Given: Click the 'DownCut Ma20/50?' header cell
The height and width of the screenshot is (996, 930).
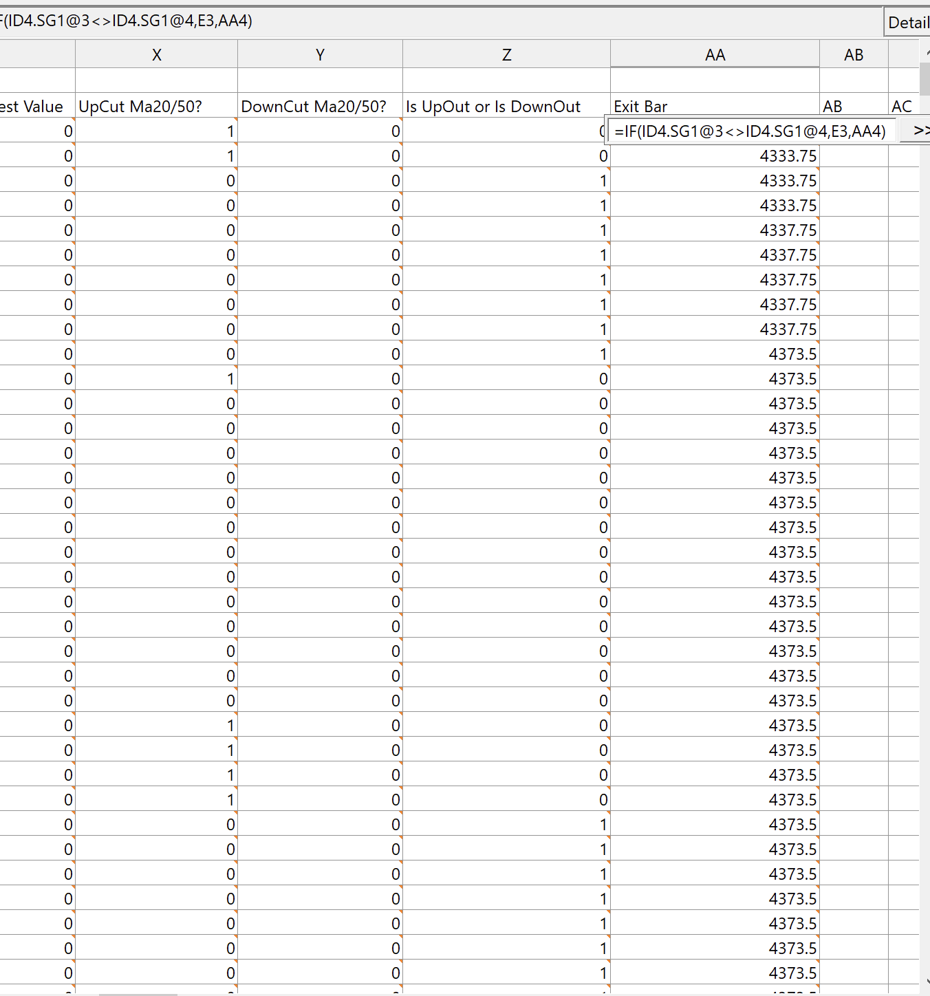Looking at the screenshot, I should tap(321, 106).
